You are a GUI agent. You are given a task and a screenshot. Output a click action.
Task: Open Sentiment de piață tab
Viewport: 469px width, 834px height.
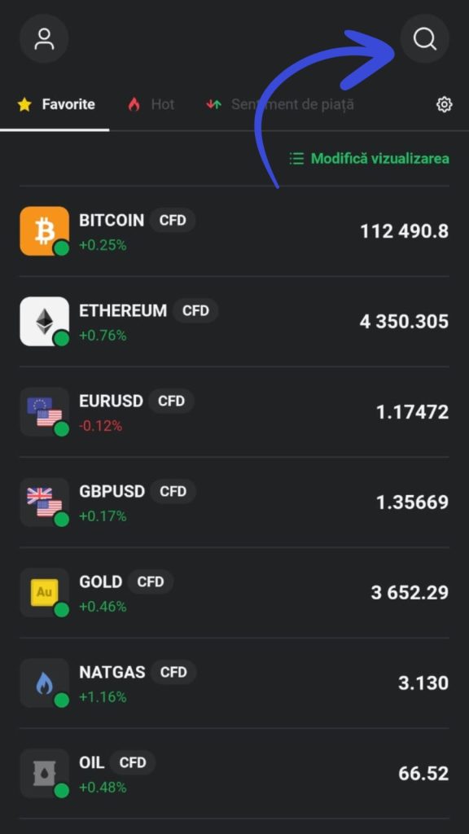[281, 104]
